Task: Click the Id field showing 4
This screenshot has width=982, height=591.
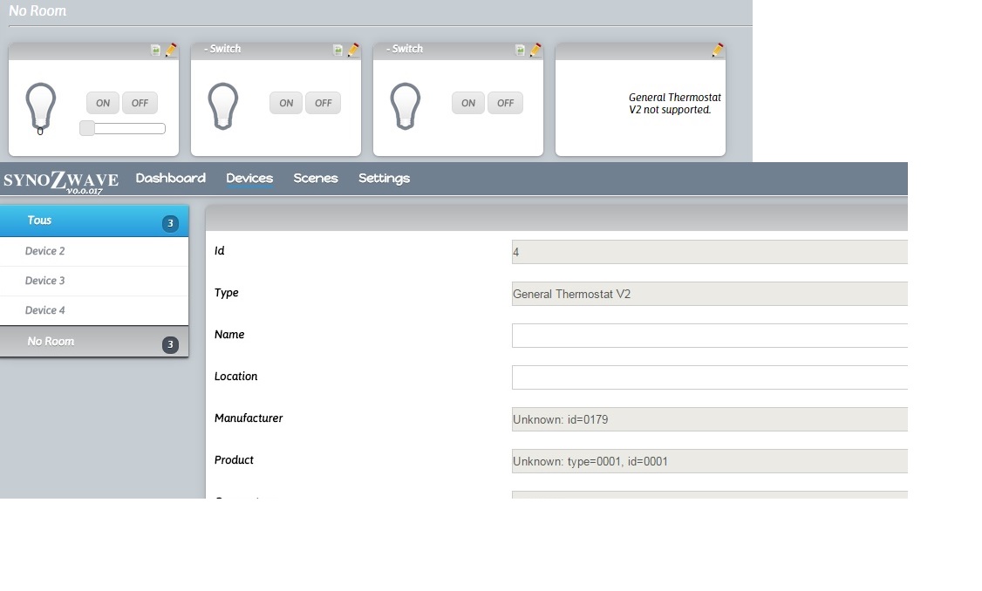Action: (710, 252)
